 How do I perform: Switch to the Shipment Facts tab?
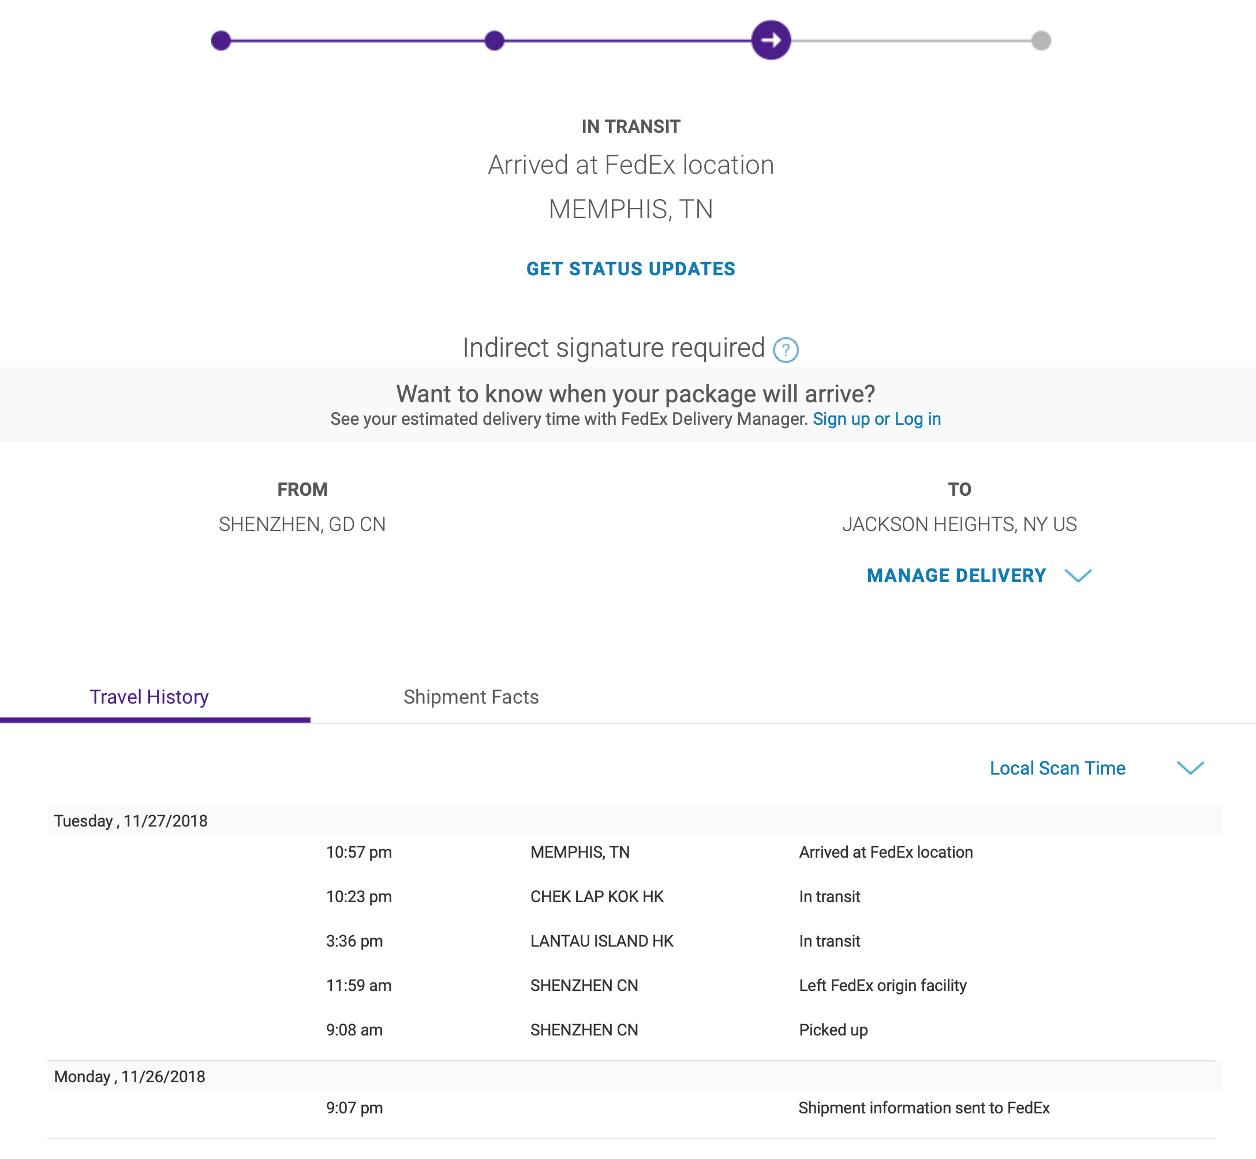tap(471, 697)
